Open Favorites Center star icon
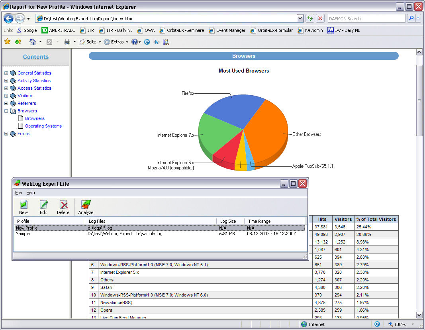This screenshot has height=330, width=425. 8,41
